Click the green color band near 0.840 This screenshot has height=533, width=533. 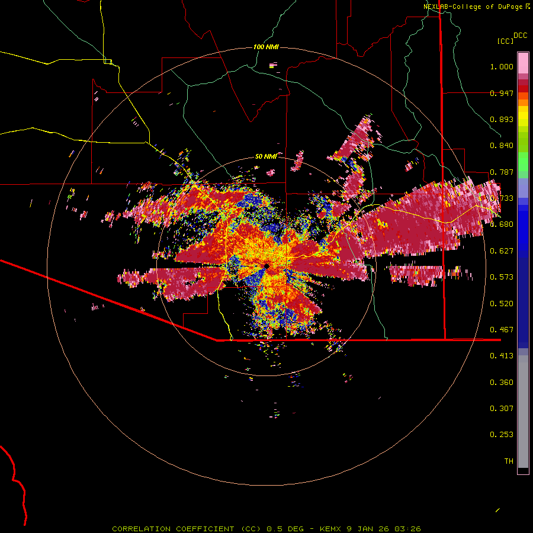tap(523, 142)
